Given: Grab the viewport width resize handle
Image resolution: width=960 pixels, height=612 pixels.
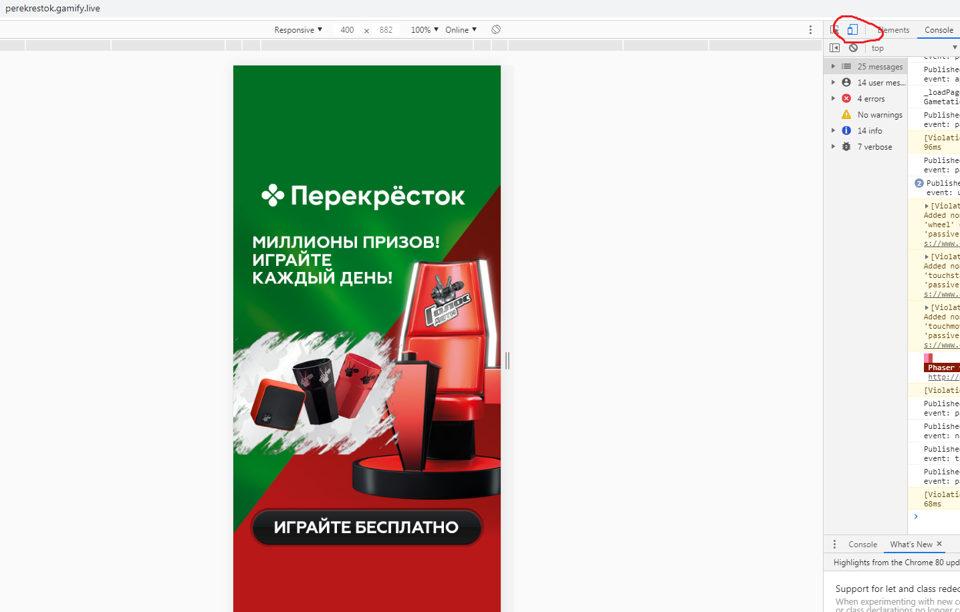Looking at the screenshot, I should [507, 361].
